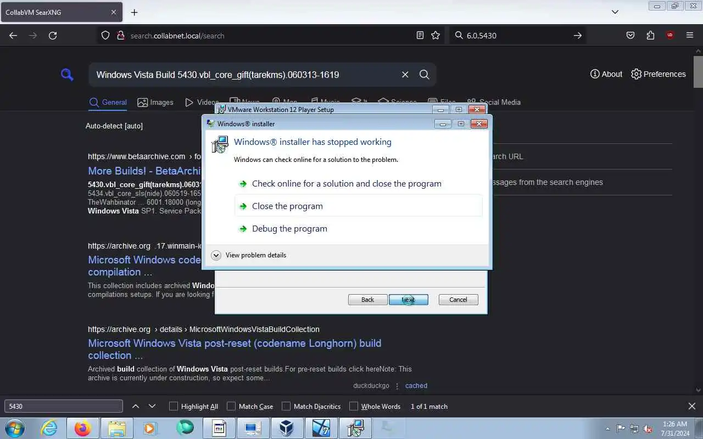This screenshot has height=439, width=703.
Task: Enable the Match Case checkbox
Action: (231, 406)
